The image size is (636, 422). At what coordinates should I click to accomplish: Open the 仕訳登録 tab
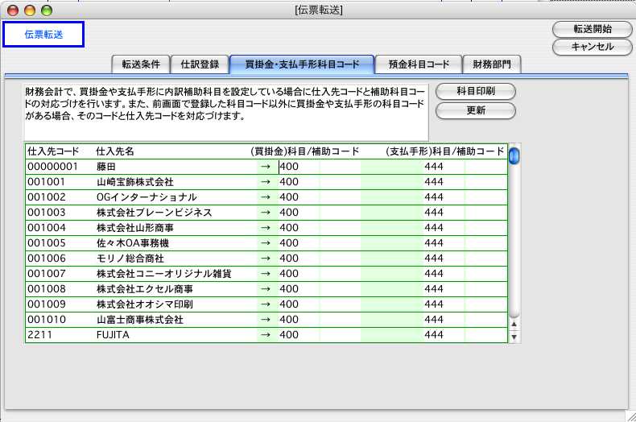coord(199,64)
